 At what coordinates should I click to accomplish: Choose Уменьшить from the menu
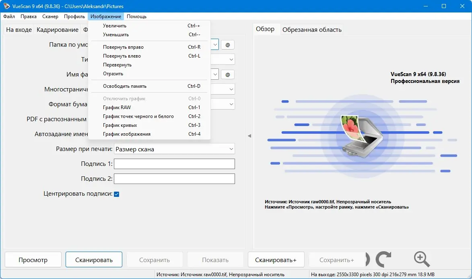(x=149, y=35)
